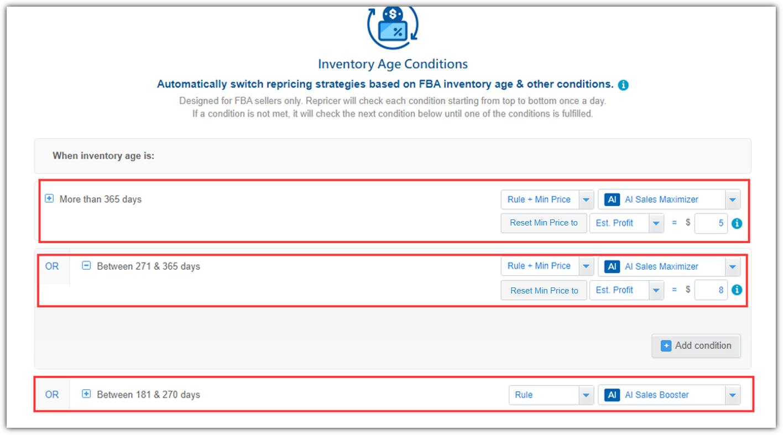This screenshot has height=435, width=783.
Task: Click info icon beside the repricing strategies heading
Action: [x=623, y=85]
